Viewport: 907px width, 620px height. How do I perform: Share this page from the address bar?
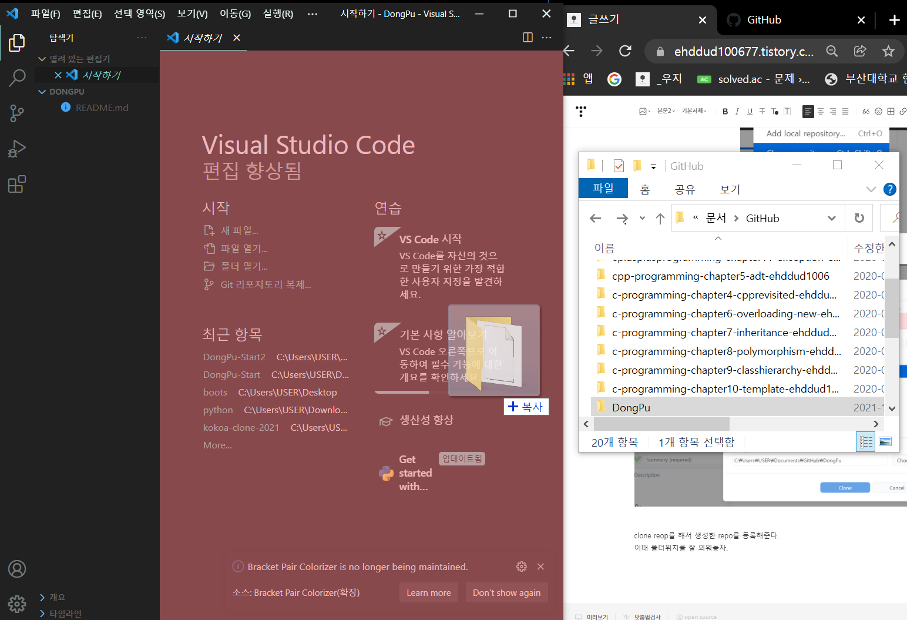click(x=860, y=51)
